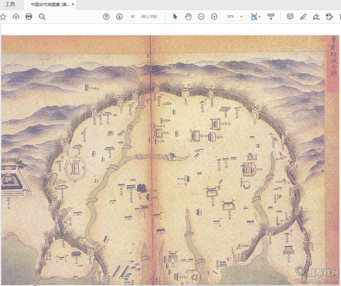The image size is (341, 286).
Task: Zoom in with the plus circle button
Action: (x=214, y=17)
